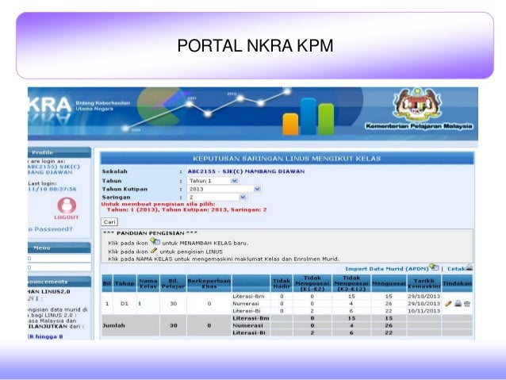Open the Tahun dropdown showing Tahun 1

(x=213, y=181)
